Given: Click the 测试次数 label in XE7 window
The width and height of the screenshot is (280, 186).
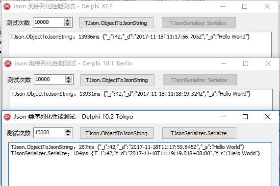Looking at the screenshot, I should (x=18, y=23).
